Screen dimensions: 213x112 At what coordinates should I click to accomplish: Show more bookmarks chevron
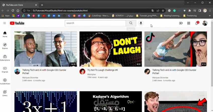[210, 16]
